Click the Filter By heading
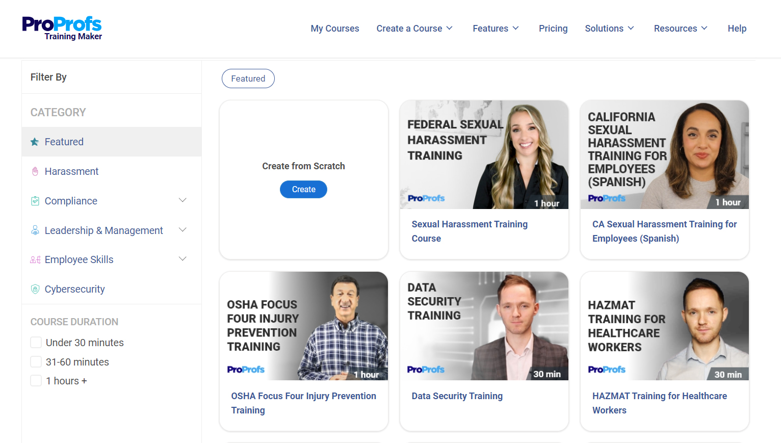This screenshot has width=781, height=443. (x=48, y=77)
